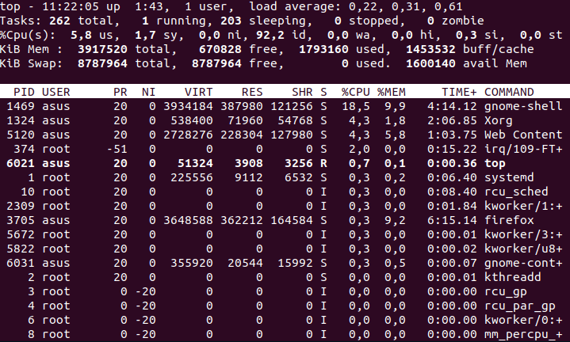The image size is (570, 342).
Task: Click the gnome-shell process row
Action: click(x=285, y=106)
